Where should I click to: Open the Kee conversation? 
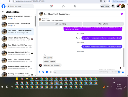(x=17, y=46)
